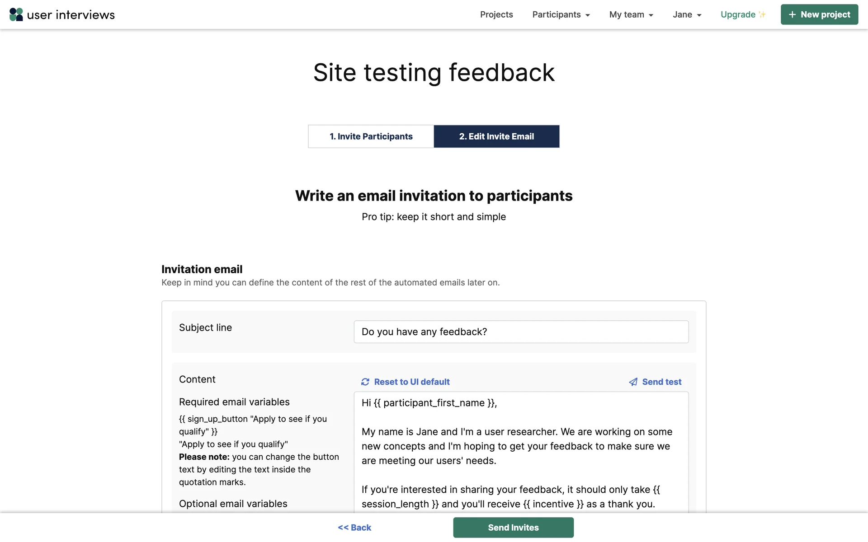The image size is (868, 542).
Task: Click the plus icon in New project
Action: click(x=792, y=14)
